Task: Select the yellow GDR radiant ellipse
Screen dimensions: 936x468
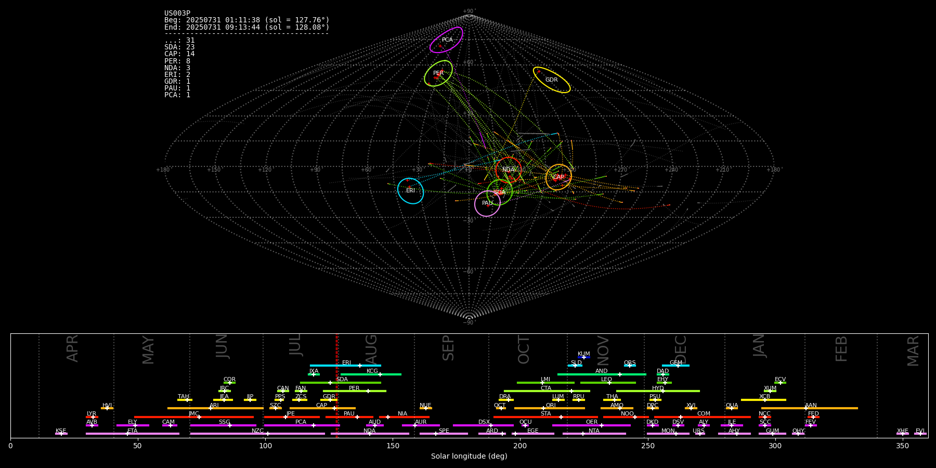Action: click(552, 80)
